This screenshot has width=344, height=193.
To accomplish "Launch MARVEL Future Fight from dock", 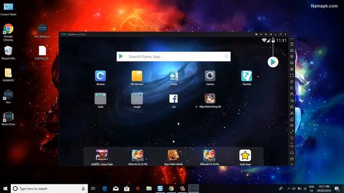I will [x=102, y=155].
